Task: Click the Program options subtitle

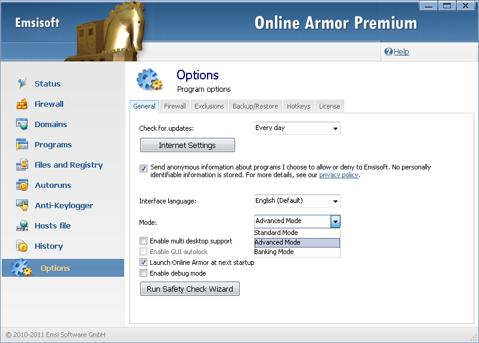Action: 204,89
